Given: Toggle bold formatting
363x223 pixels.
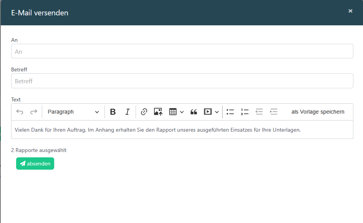Looking at the screenshot, I should 113,112.
